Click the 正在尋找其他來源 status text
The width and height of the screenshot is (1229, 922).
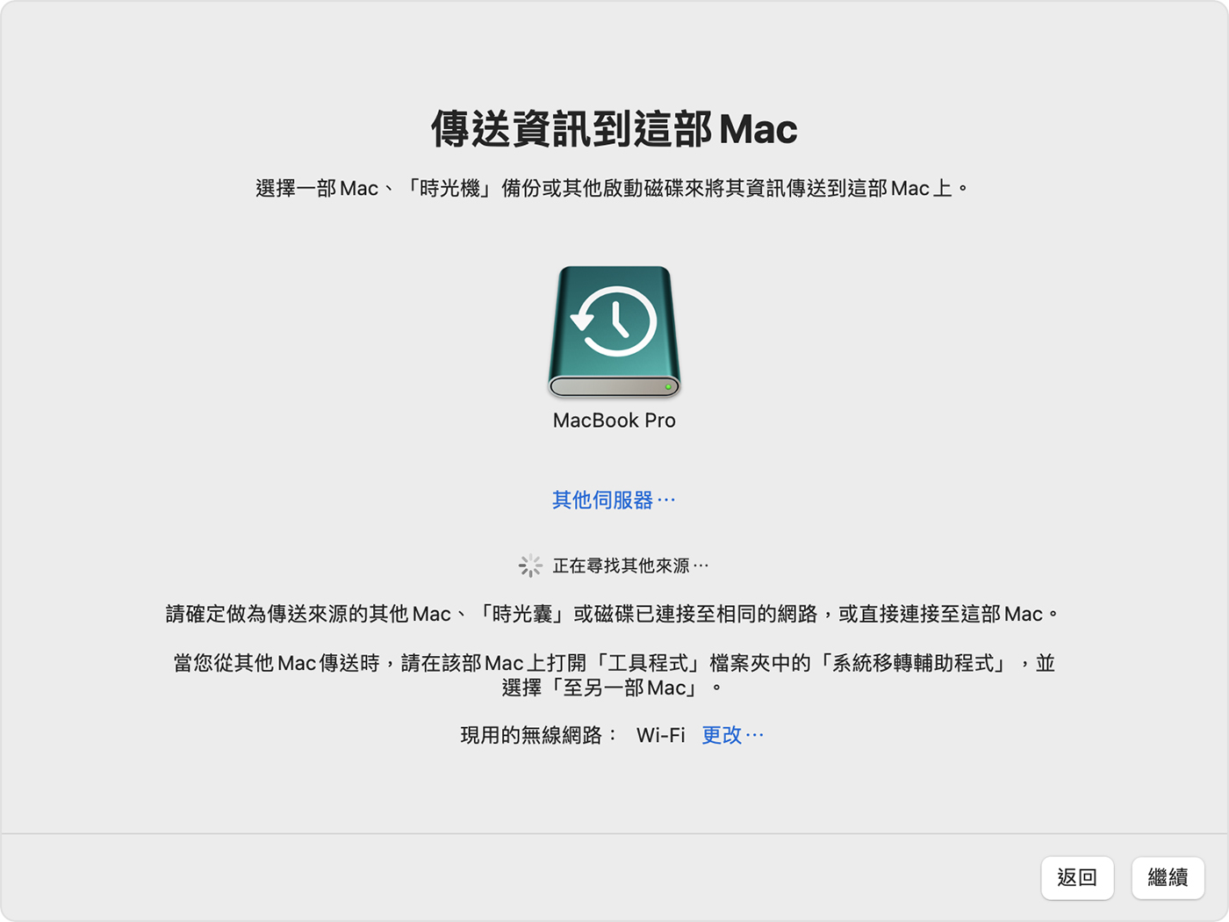click(x=630, y=565)
